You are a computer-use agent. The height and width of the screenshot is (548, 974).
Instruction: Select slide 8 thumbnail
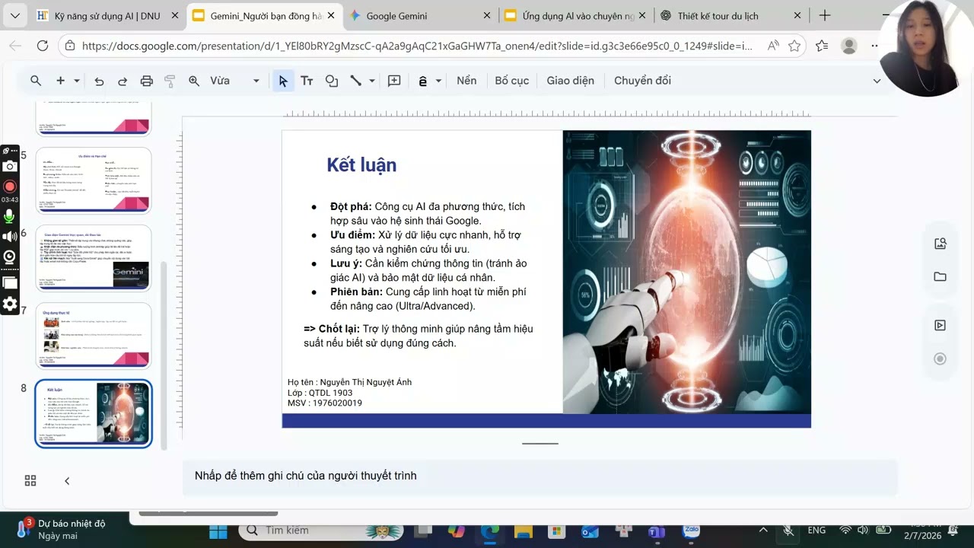click(x=94, y=413)
